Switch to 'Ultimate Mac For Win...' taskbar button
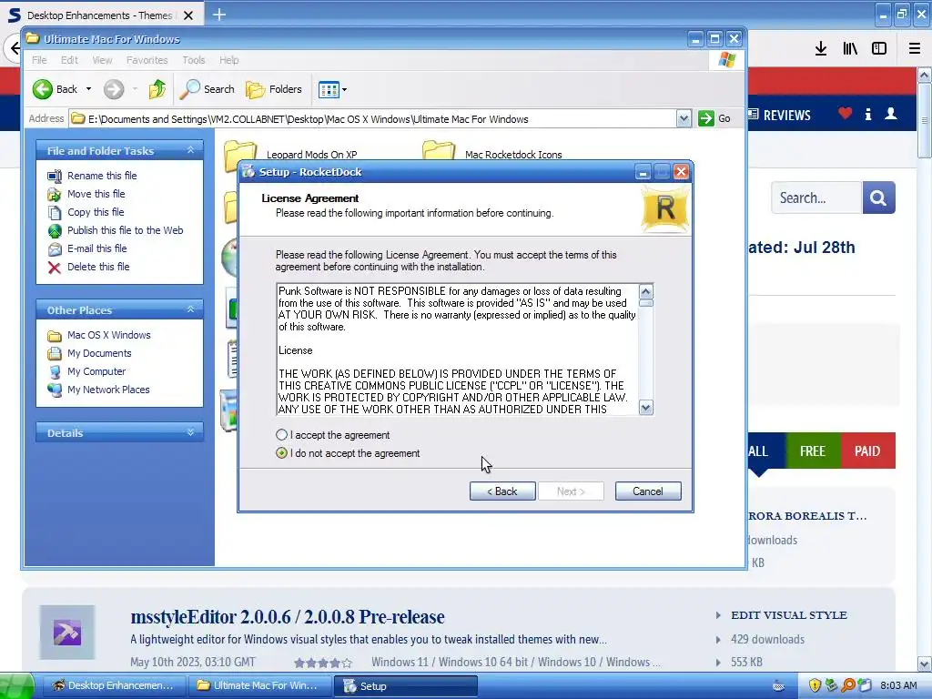 [258, 686]
